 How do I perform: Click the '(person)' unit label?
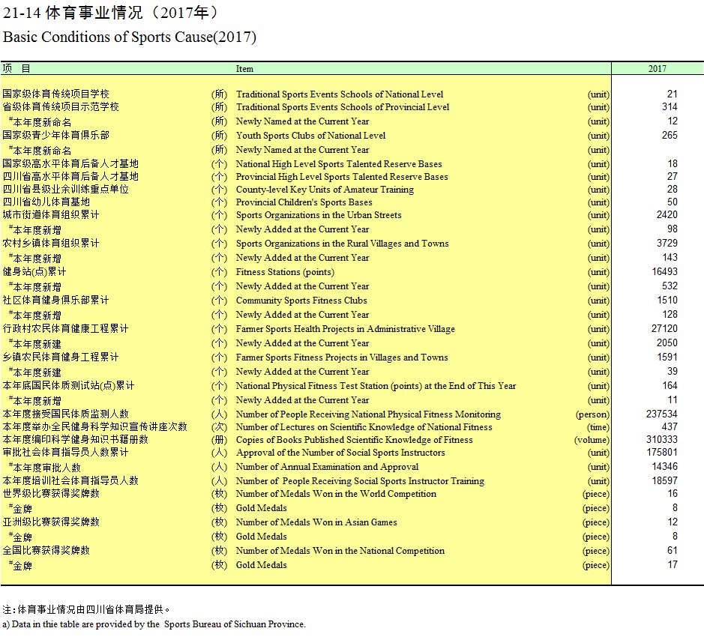tap(592, 414)
